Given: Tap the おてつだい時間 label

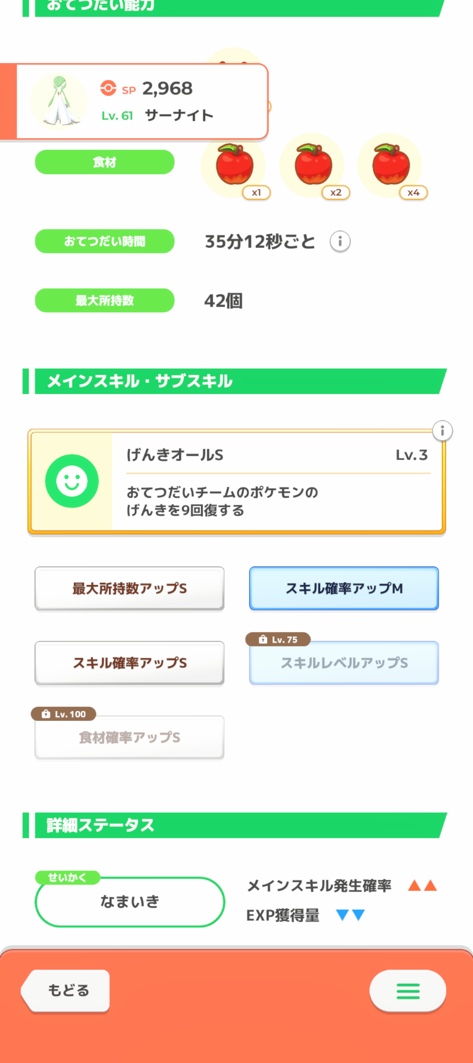Looking at the screenshot, I should [x=105, y=241].
